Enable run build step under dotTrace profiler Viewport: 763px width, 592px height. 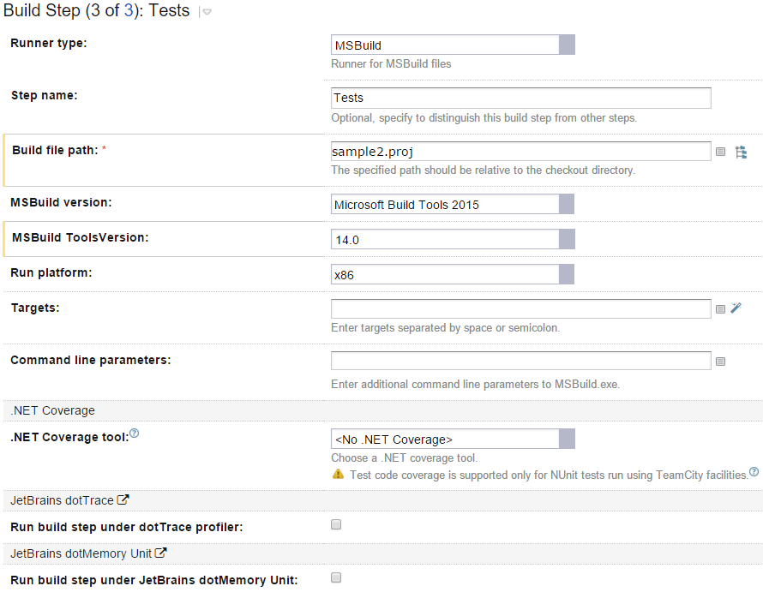point(336,524)
